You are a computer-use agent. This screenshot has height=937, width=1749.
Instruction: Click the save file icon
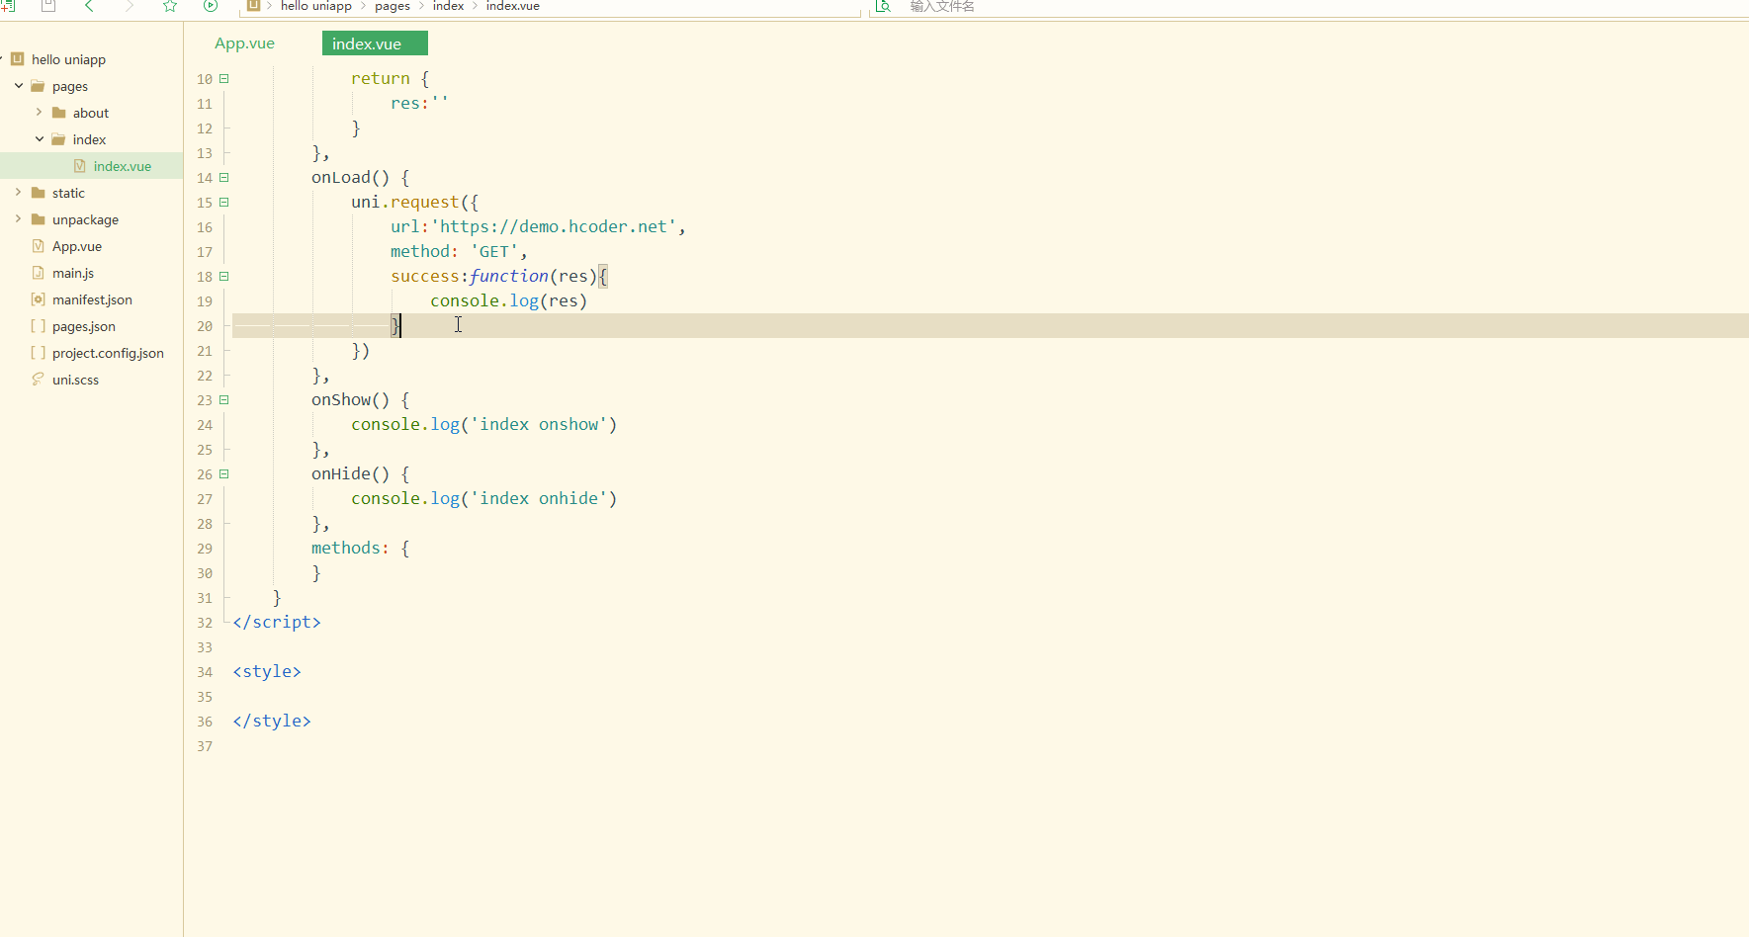[x=47, y=5]
